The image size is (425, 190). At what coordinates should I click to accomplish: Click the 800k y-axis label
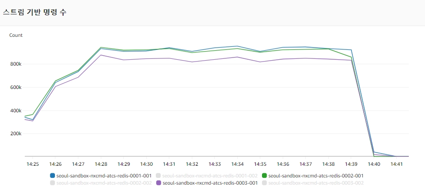pos(16,64)
